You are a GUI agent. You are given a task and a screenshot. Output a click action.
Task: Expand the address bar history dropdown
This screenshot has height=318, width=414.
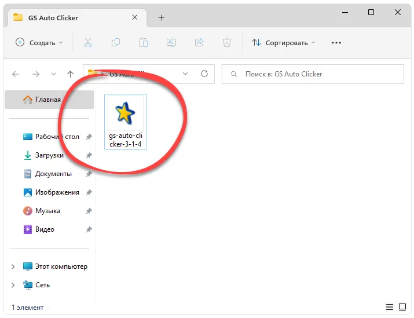click(x=185, y=74)
